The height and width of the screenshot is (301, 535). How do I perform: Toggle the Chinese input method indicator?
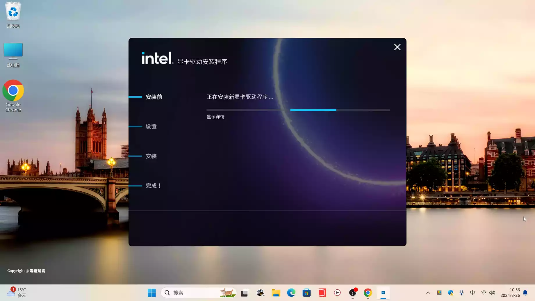pyautogui.click(x=472, y=293)
